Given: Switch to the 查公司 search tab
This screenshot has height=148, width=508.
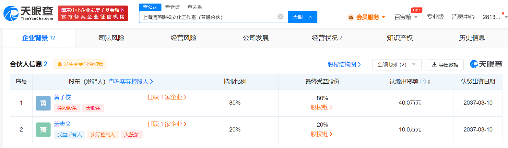Looking at the screenshot, I should pos(150,7).
